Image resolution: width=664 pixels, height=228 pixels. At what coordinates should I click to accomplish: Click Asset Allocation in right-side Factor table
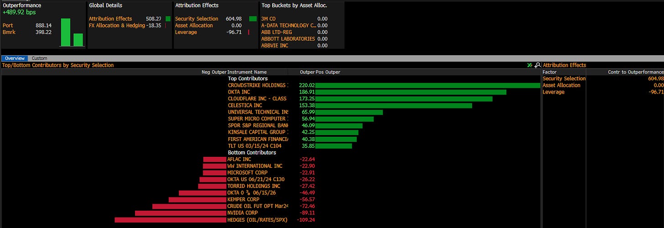pos(561,85)
